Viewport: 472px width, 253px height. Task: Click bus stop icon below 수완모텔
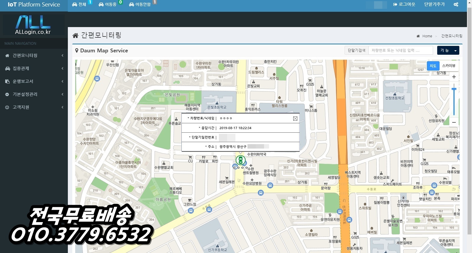tap(434, 185)
